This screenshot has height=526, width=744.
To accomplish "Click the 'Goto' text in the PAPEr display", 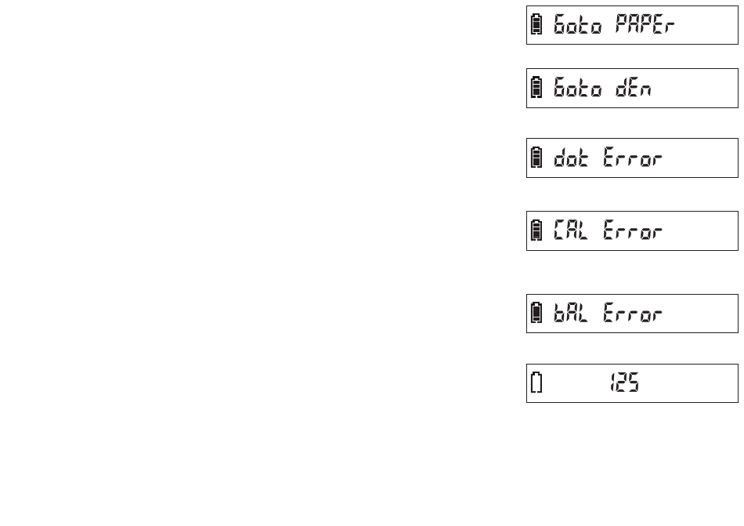I will (x=577, y=24).
